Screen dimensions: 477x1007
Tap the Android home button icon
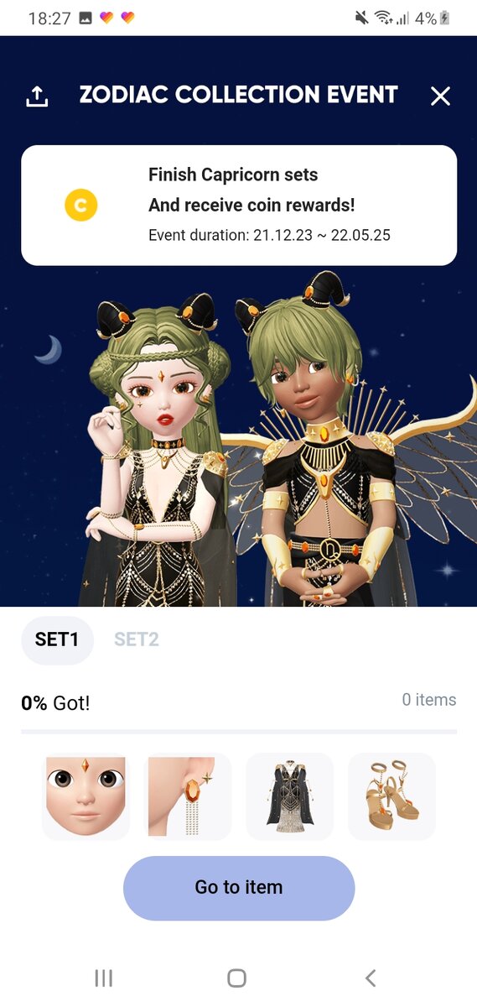tap(237, 978)
